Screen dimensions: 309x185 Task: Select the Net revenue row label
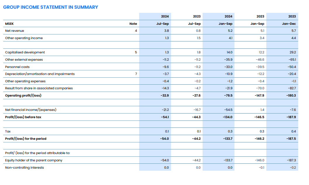15,31
